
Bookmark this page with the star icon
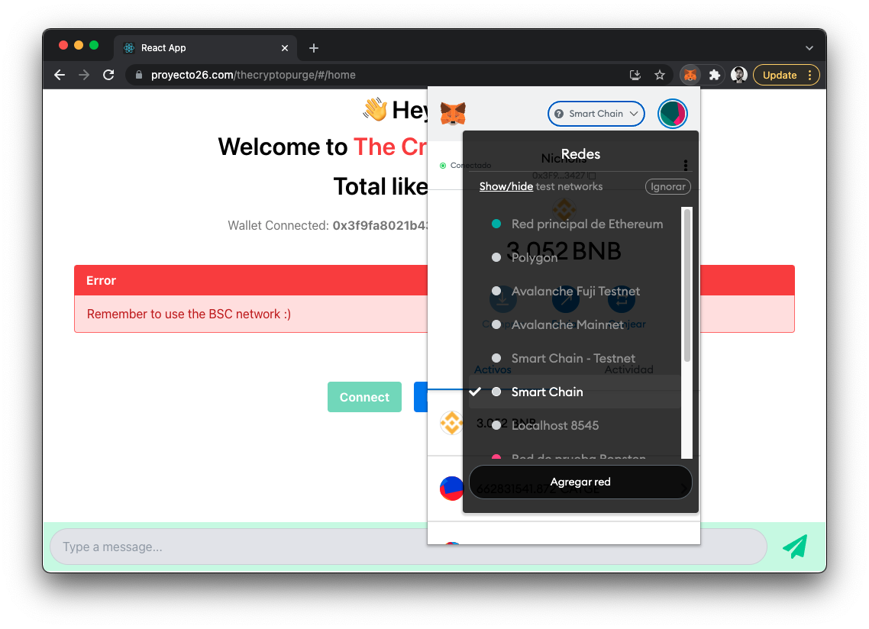pyautogui.click(x=660, y=75)
